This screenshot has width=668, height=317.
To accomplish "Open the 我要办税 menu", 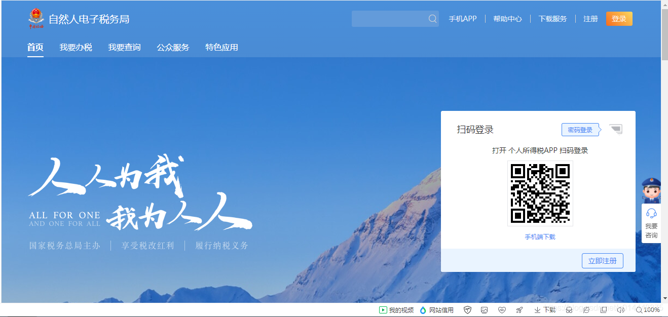I will (x=76, y=47).
